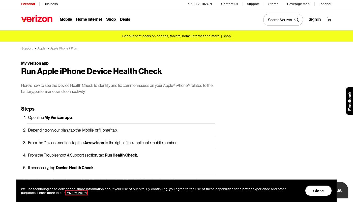353x202 pixels.
Task: Open the Apple breadcrumb link
Action: tap(41, 48)
